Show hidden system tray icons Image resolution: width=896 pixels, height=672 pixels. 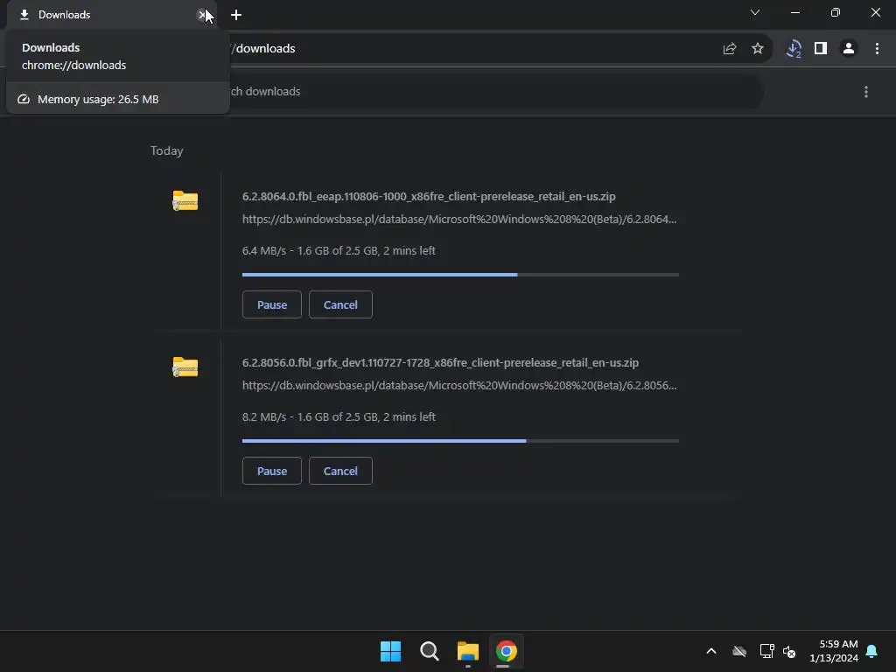pos(711,651)
